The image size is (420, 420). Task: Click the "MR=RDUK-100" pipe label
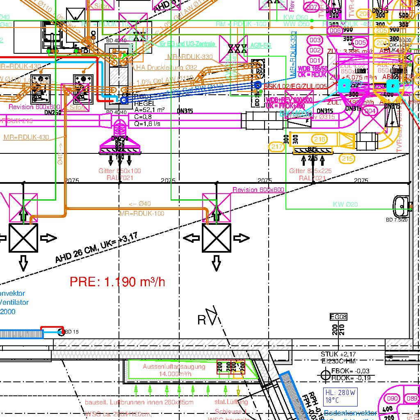click(142, 213)
